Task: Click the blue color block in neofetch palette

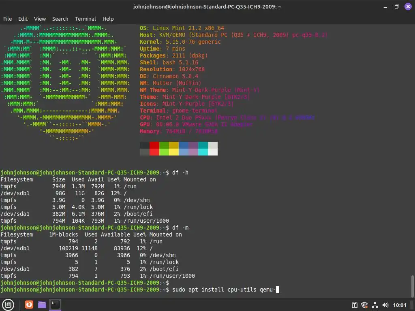Action: (184, 148)
